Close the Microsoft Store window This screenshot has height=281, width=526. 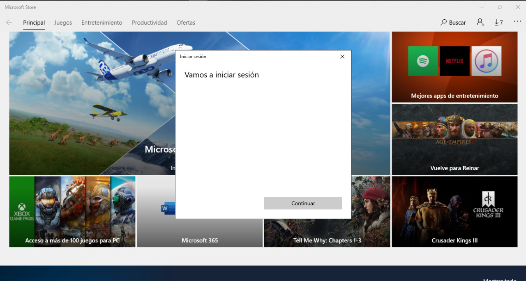click(x=518, y=7)
